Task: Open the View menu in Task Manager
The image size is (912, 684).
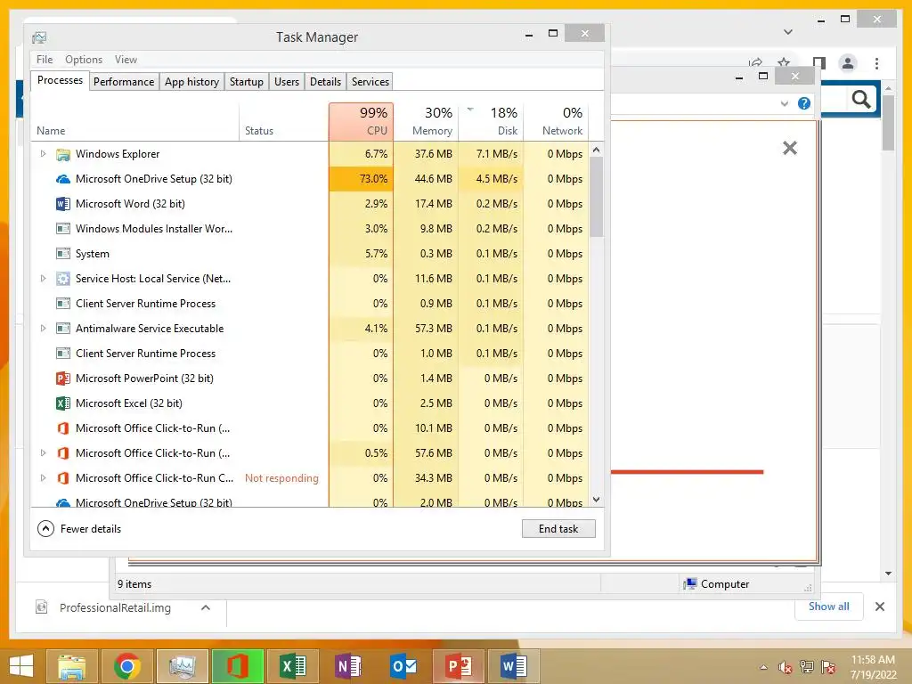Action: tap(126, 60)
